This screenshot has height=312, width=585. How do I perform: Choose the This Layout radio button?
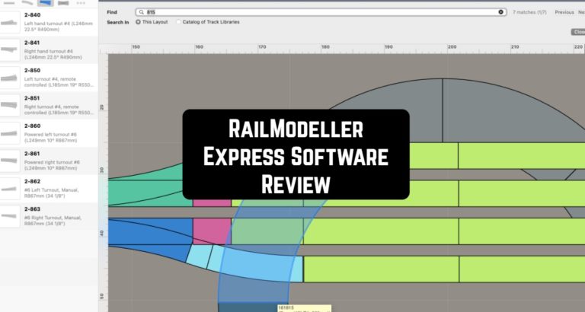138,22
